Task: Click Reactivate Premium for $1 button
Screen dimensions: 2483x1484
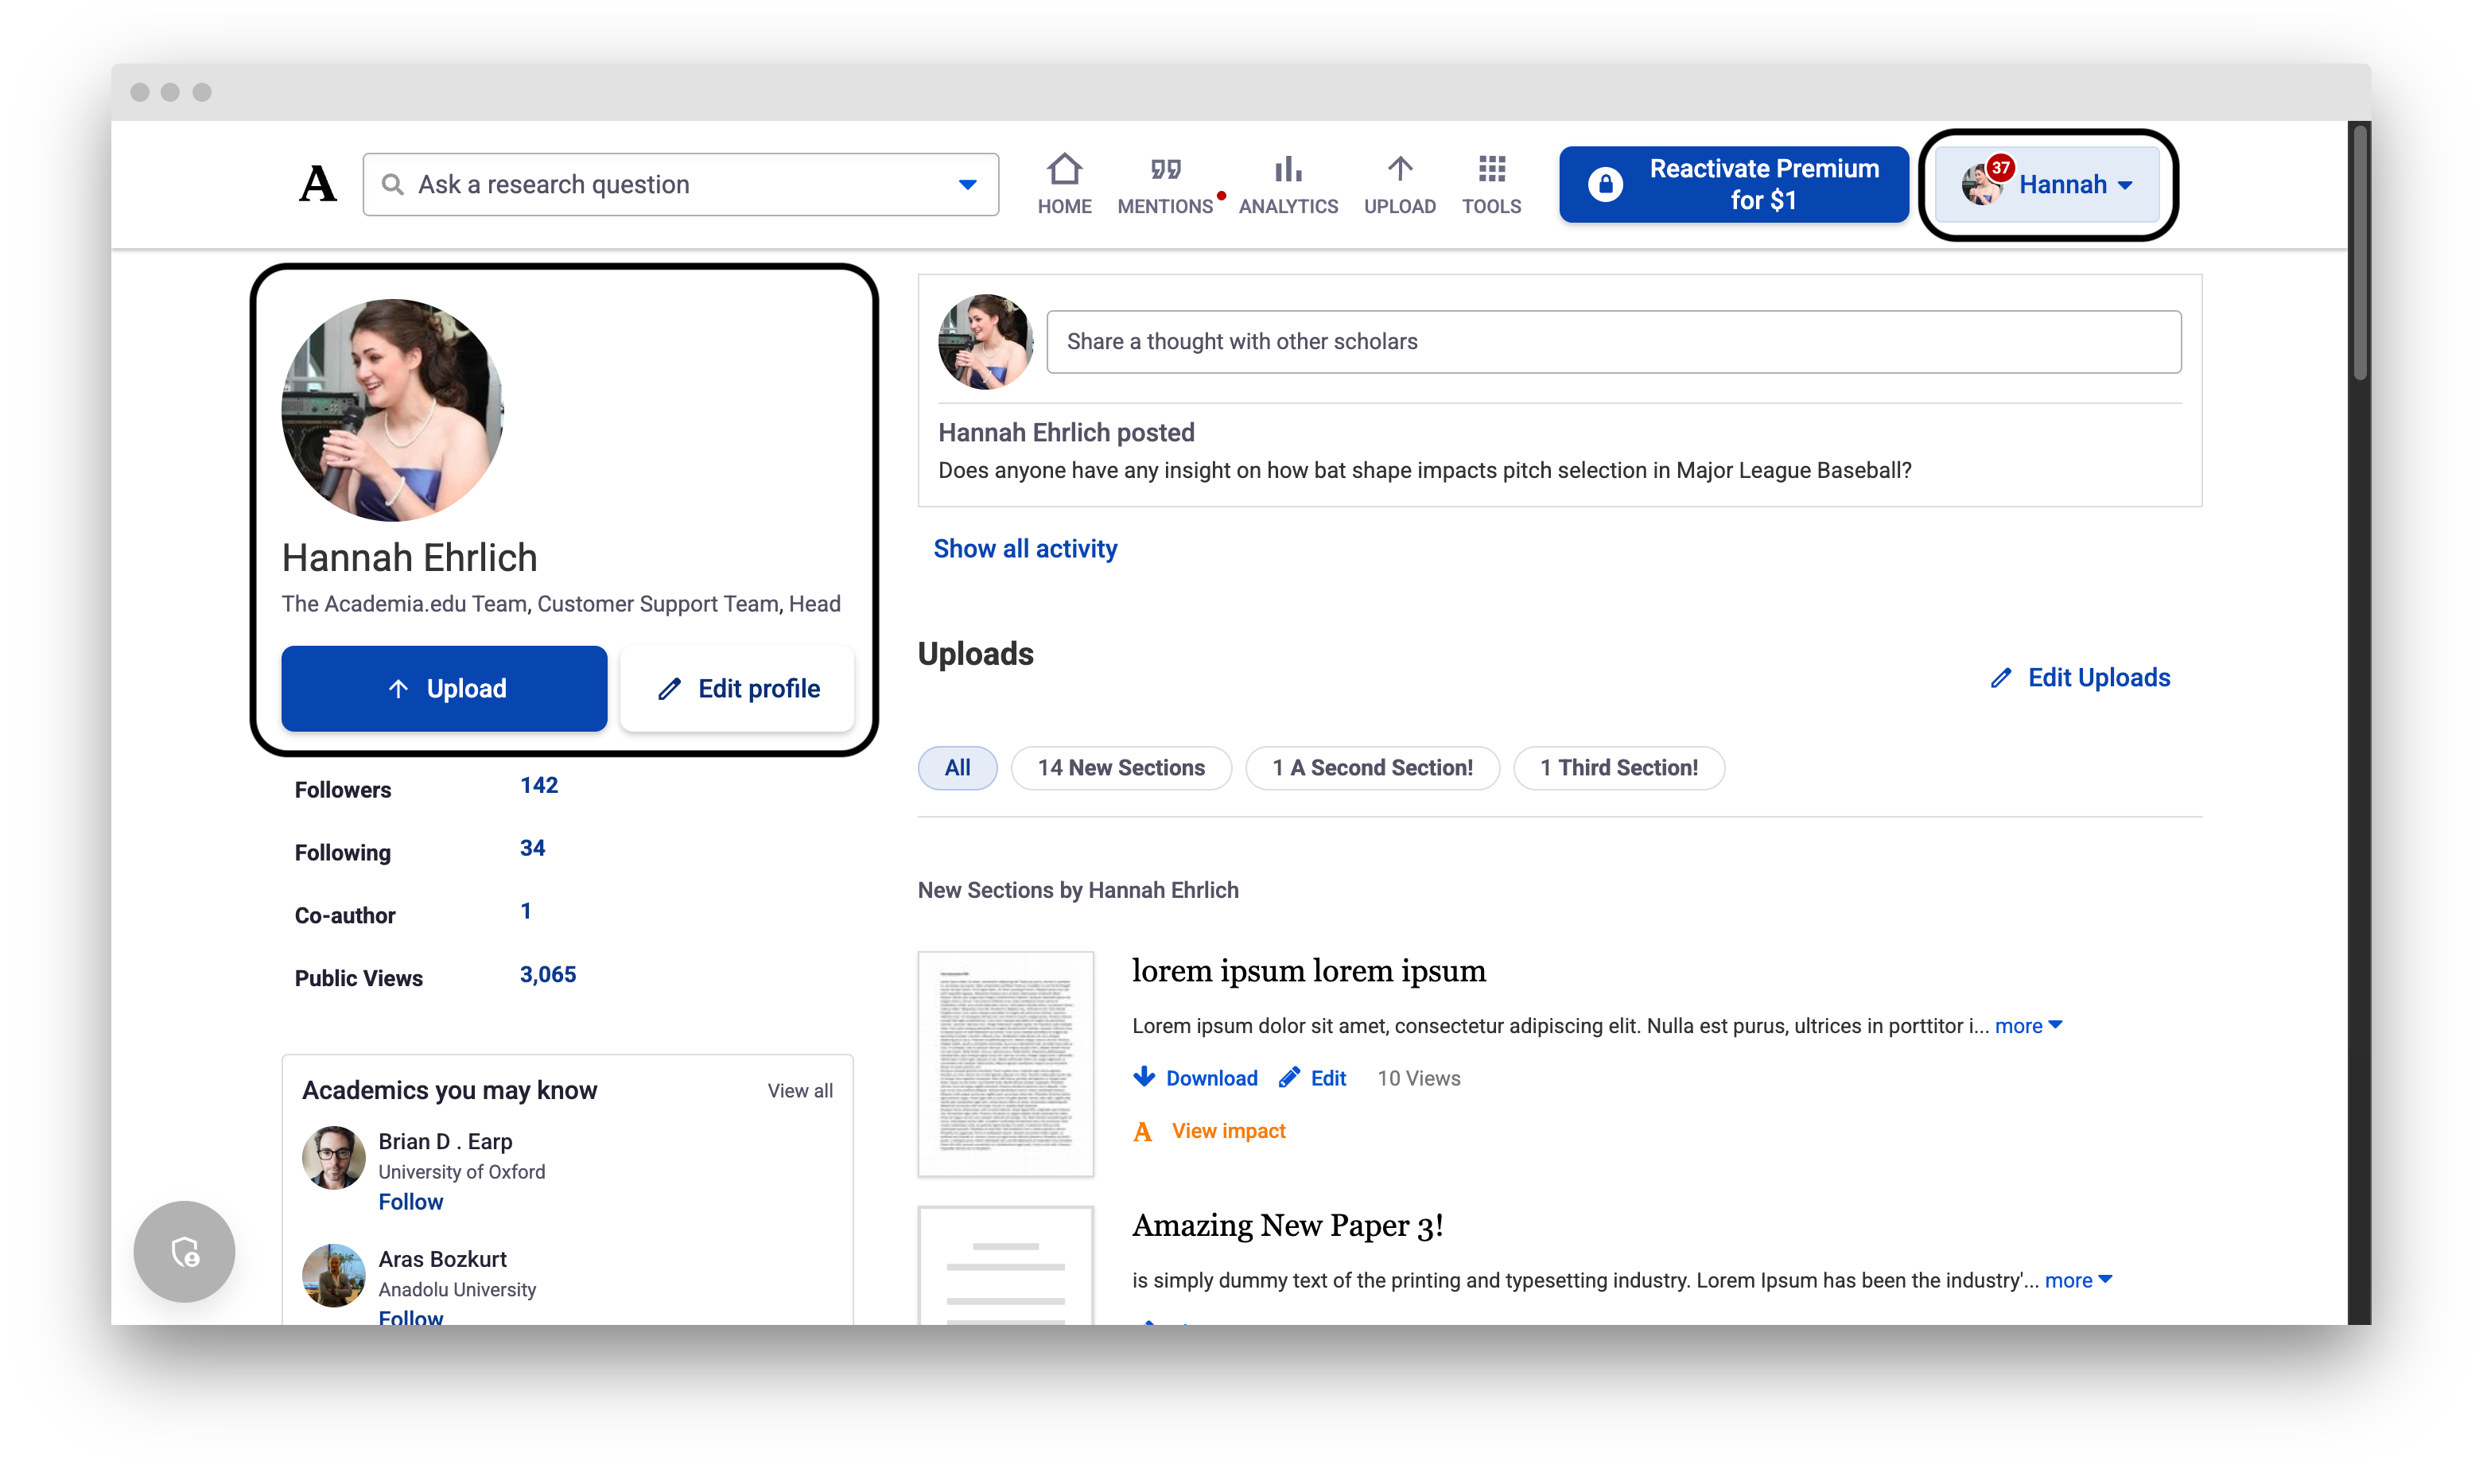Action: pos(1733,185)
